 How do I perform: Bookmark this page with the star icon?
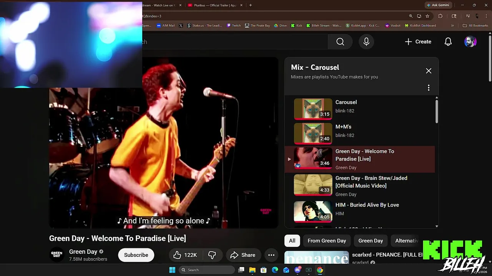tap(427, 16)
